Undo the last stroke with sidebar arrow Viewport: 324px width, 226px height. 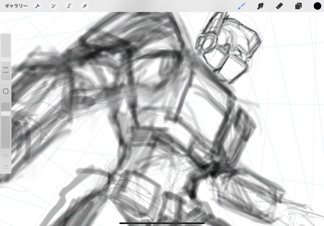tap(6, 155)
